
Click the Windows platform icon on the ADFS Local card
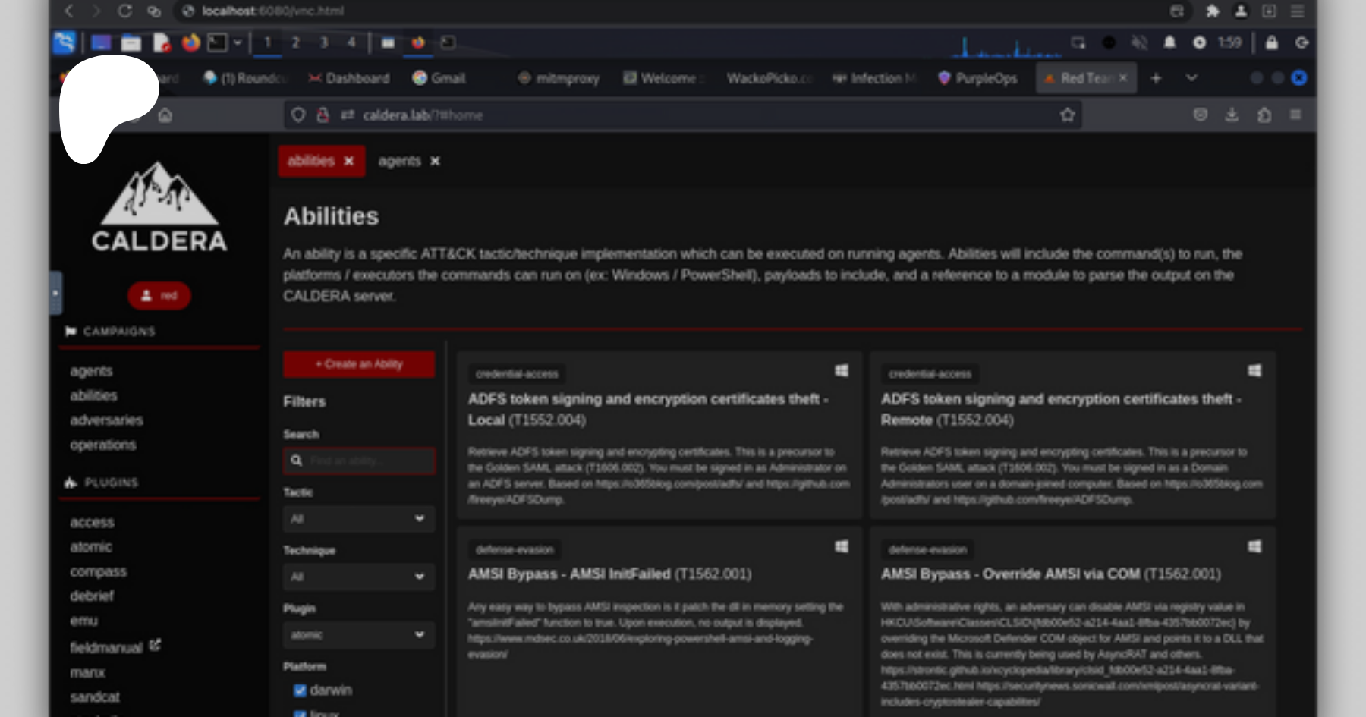[x=841, y=371]
